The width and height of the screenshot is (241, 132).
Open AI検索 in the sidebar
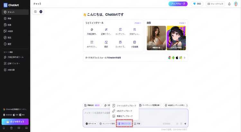(x=15, y=31)
